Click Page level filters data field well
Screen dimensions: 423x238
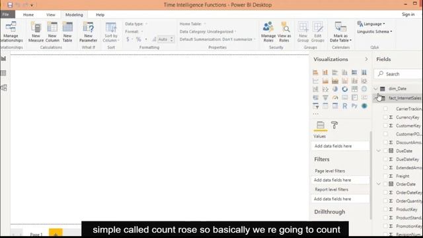pos(340,180)
